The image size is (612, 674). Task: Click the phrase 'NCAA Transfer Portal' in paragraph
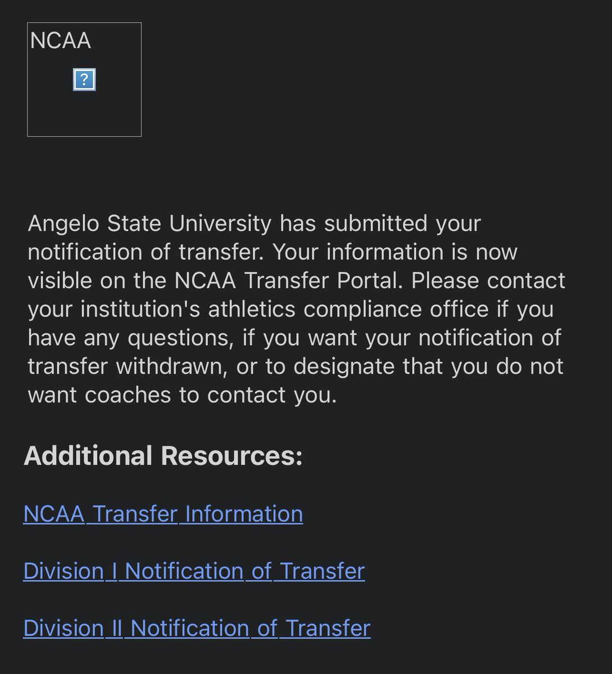(x=288, y=281)
